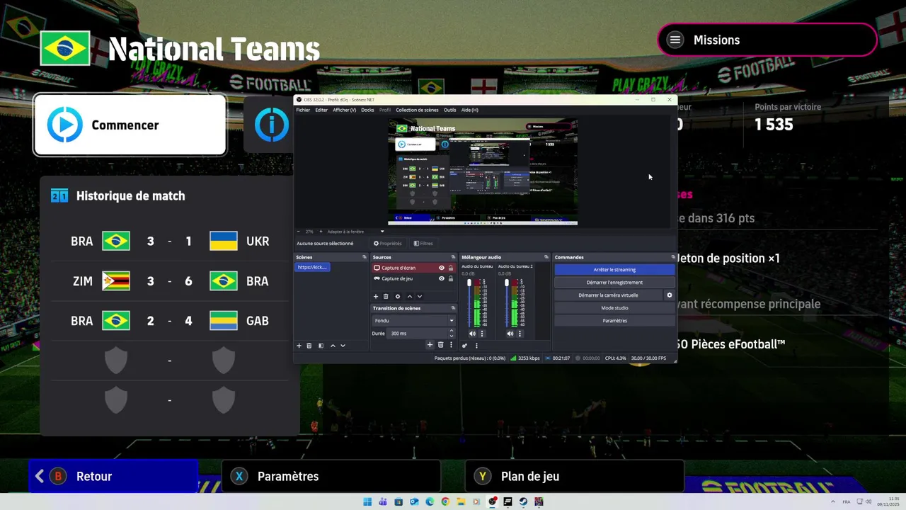Screen dimensions: 906x510
Task: Open system tray hidden icons chevron
Action: (x=832, y=501)
